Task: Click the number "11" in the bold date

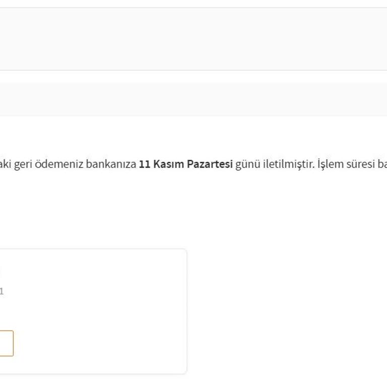Action: [x=145, y=165]
